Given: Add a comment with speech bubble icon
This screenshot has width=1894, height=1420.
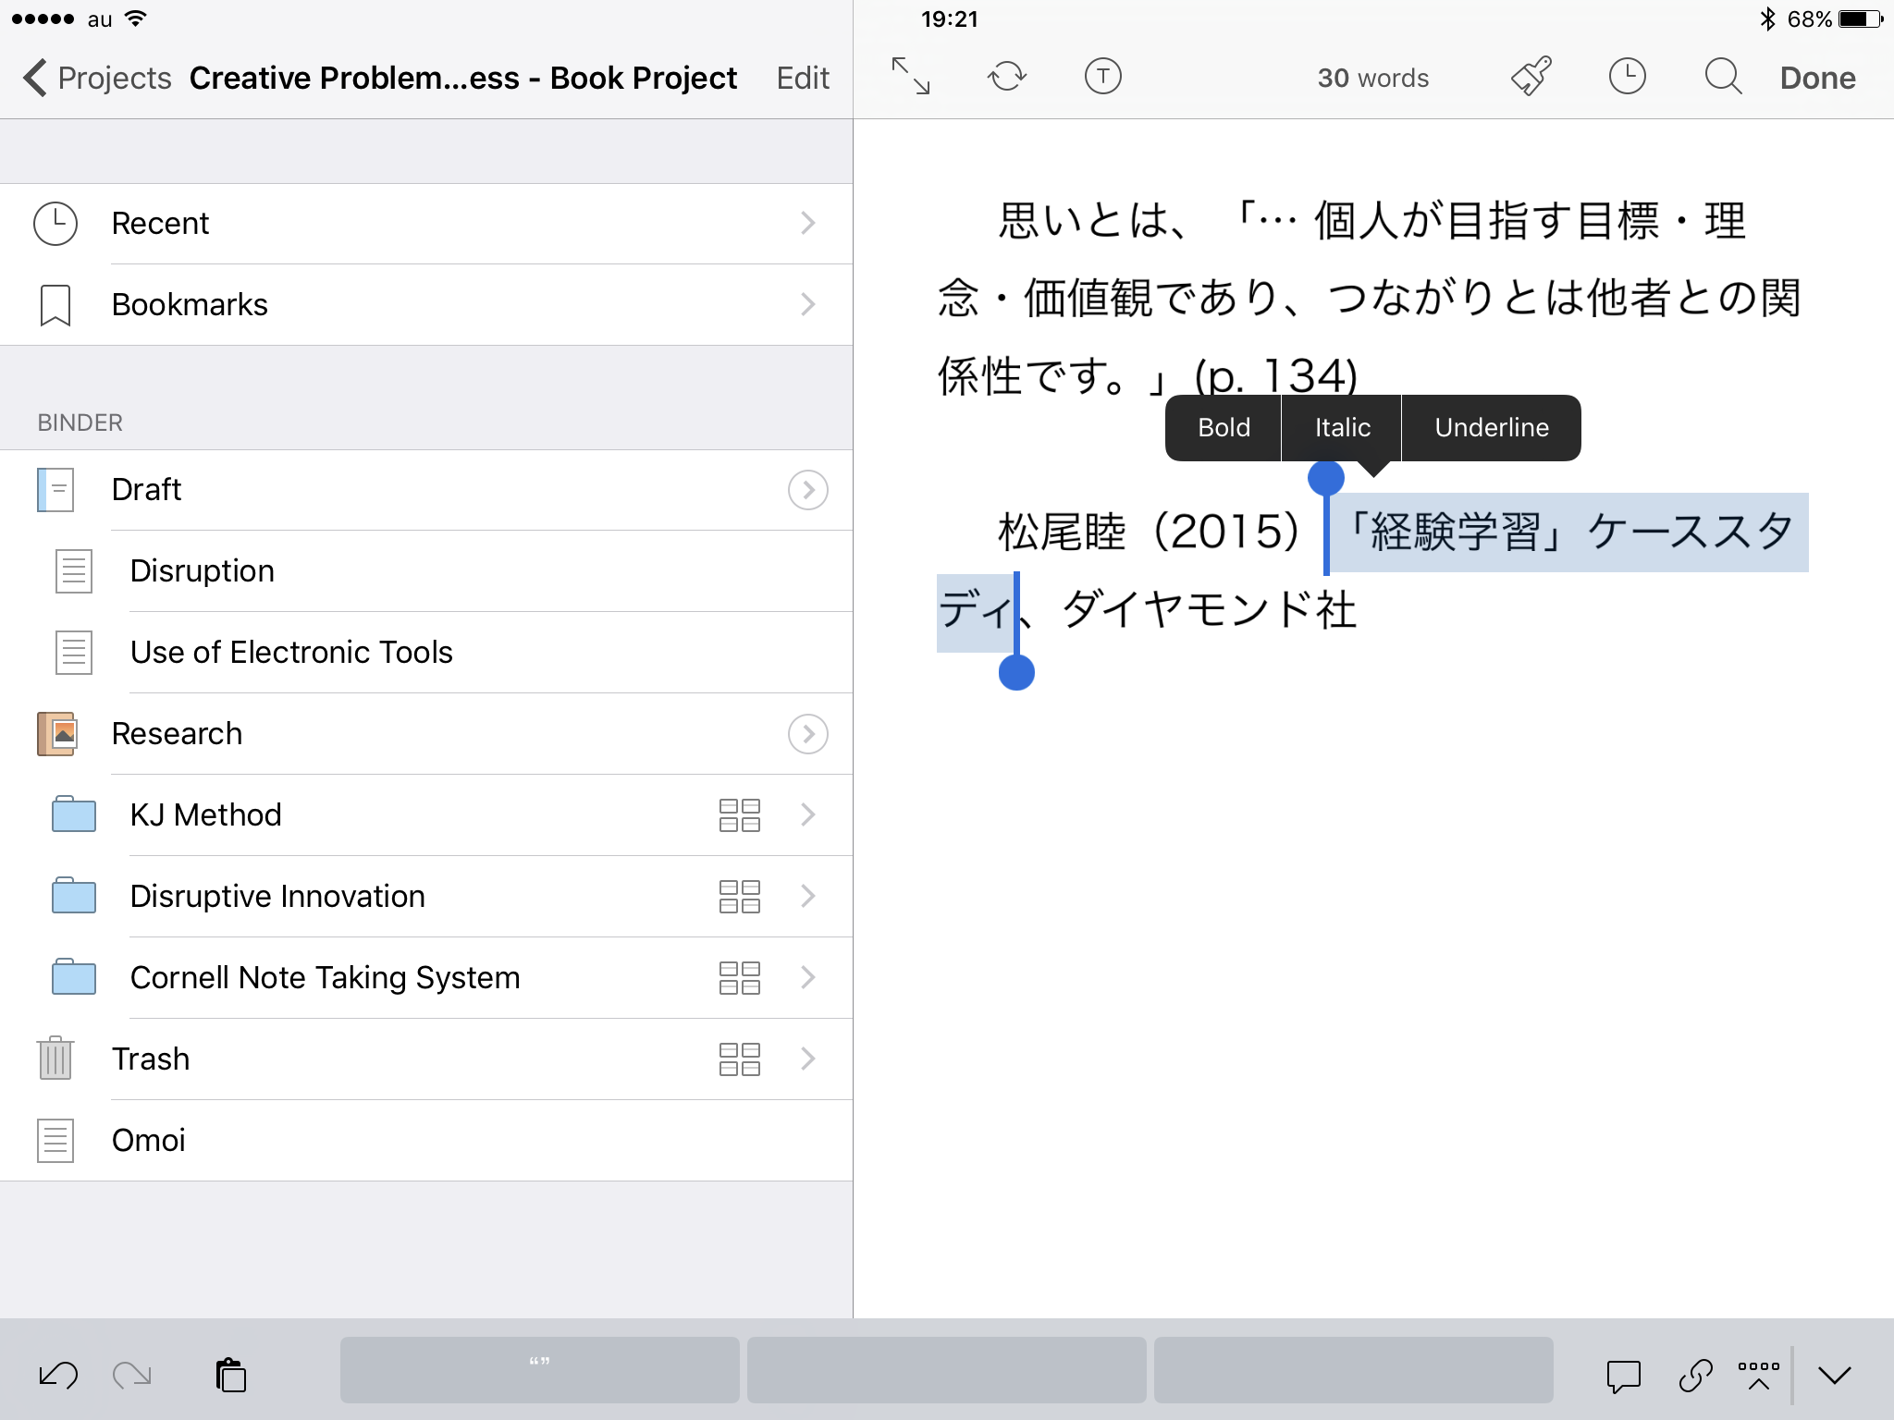Looking at the screenshot, I should [1624, 1377].
